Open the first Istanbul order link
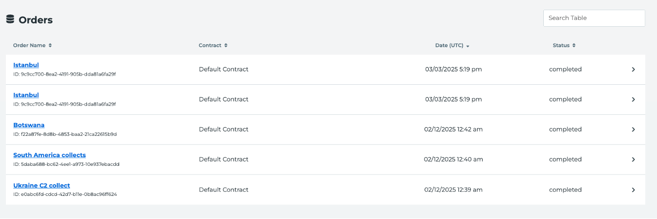This screenshot has width=657, height=219. point(26,65)
